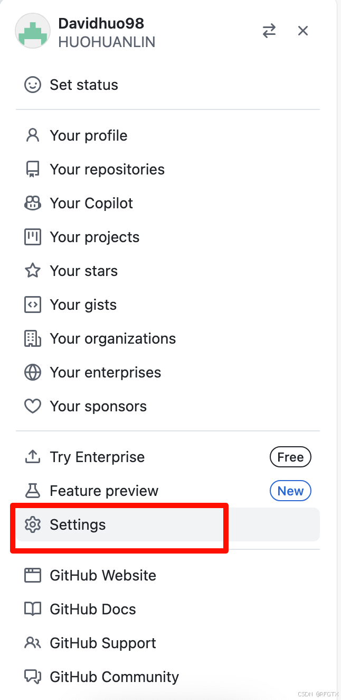Select the Try Enterprise option
Image resolution: width=341 pixels, height=700 pixels.
point(97,457)
